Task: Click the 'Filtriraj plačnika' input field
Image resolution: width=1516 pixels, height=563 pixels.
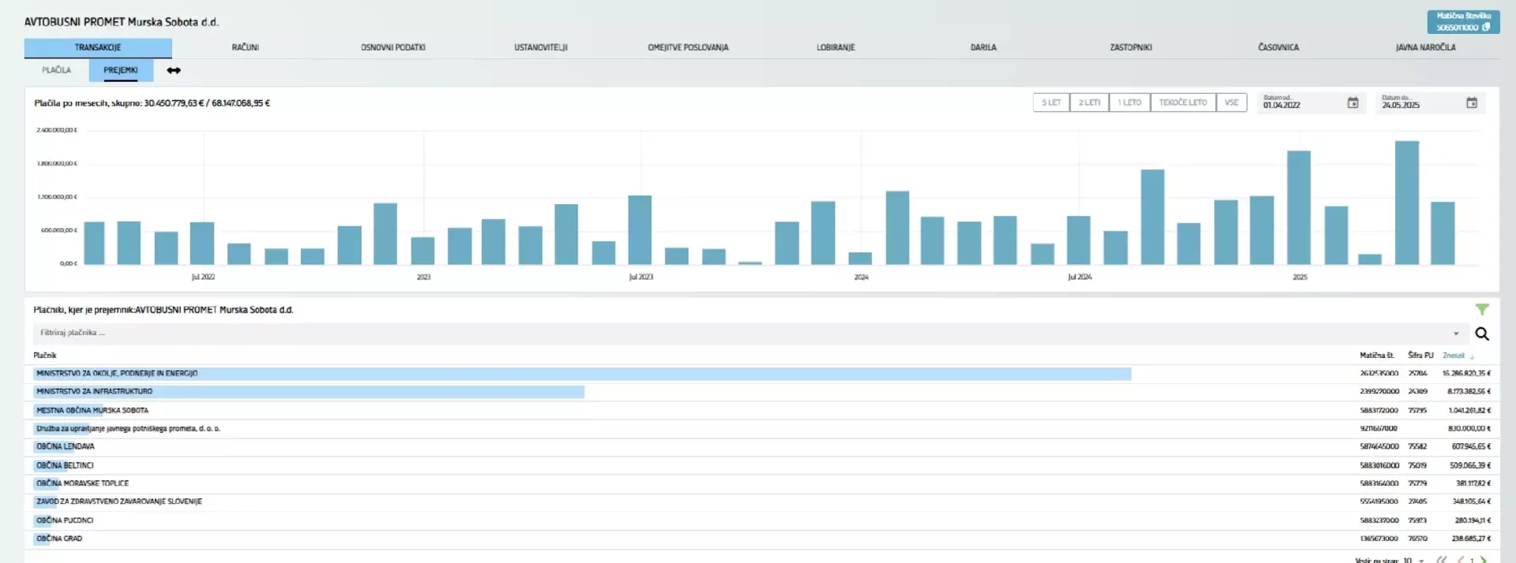Action: pyautogui.click(x=711, y=334)
